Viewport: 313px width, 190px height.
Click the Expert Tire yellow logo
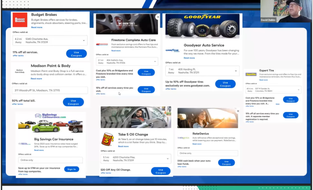251,74
